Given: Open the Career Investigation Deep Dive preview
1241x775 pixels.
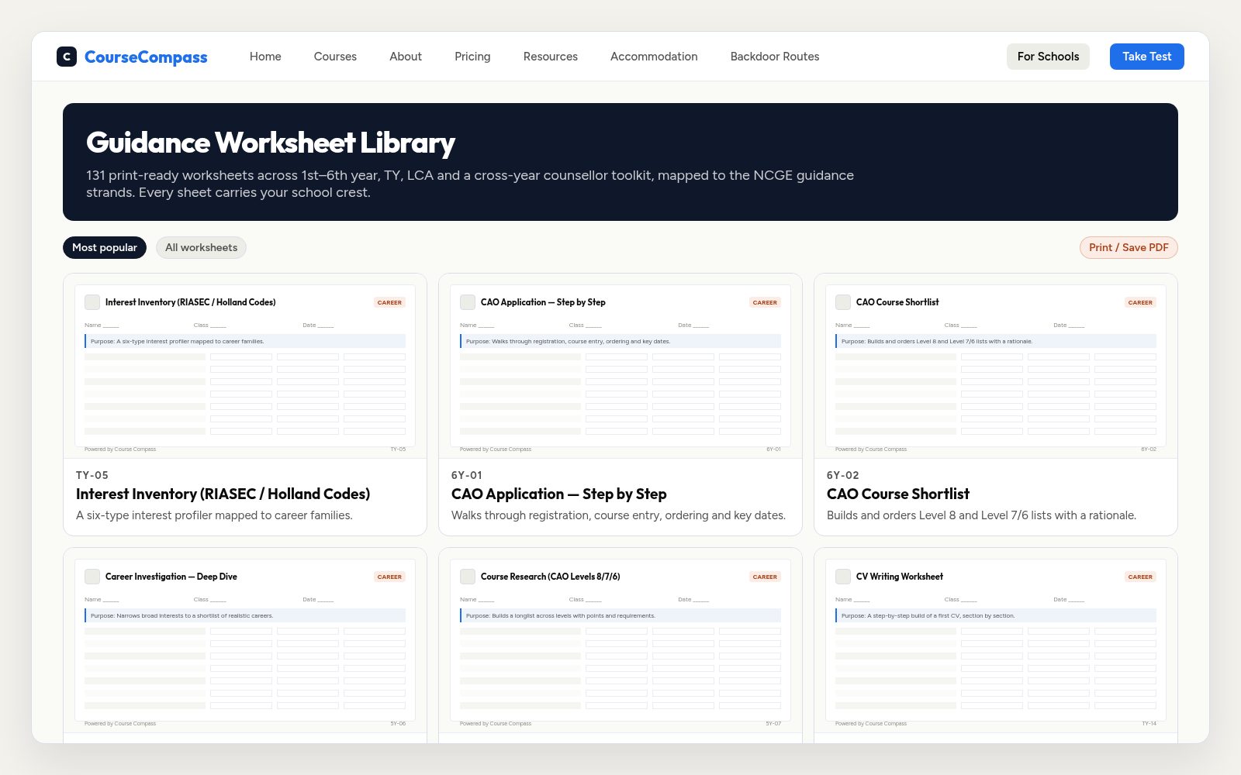Looking at the screenshot, I should [x=245, y=640].
